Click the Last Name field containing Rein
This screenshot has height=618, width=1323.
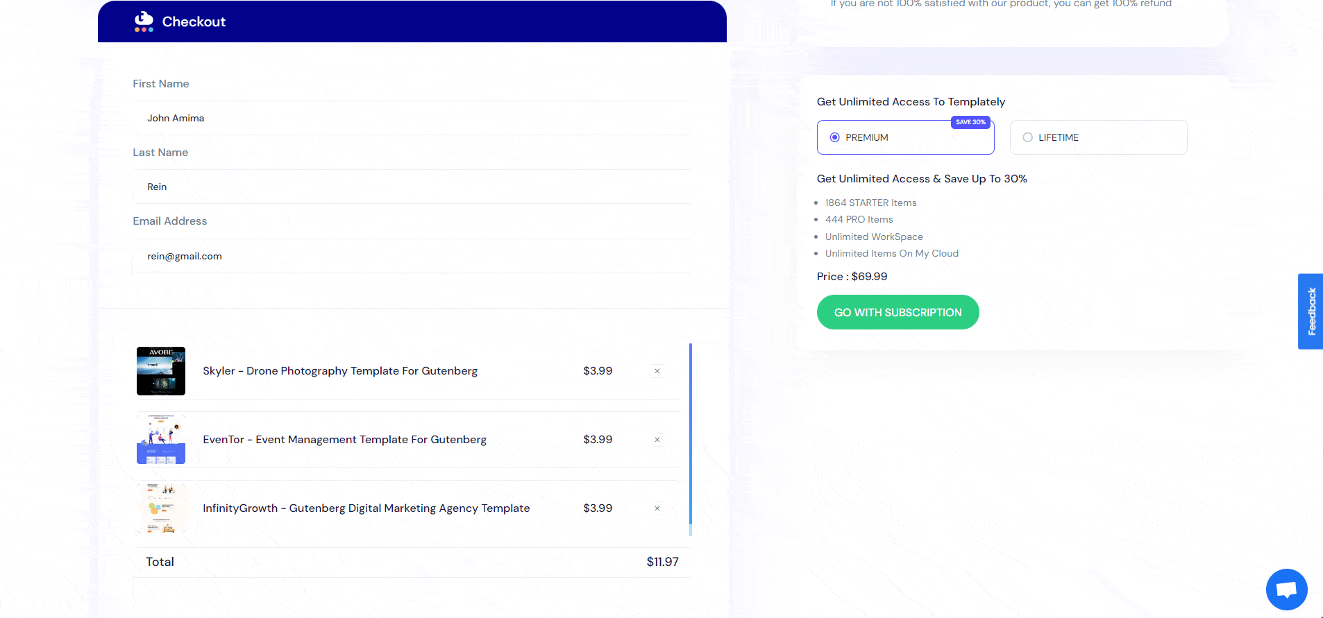(x=412, y=187)
